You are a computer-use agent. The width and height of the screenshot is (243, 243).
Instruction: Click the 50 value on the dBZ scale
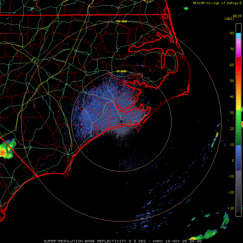[x=232, y=81]
